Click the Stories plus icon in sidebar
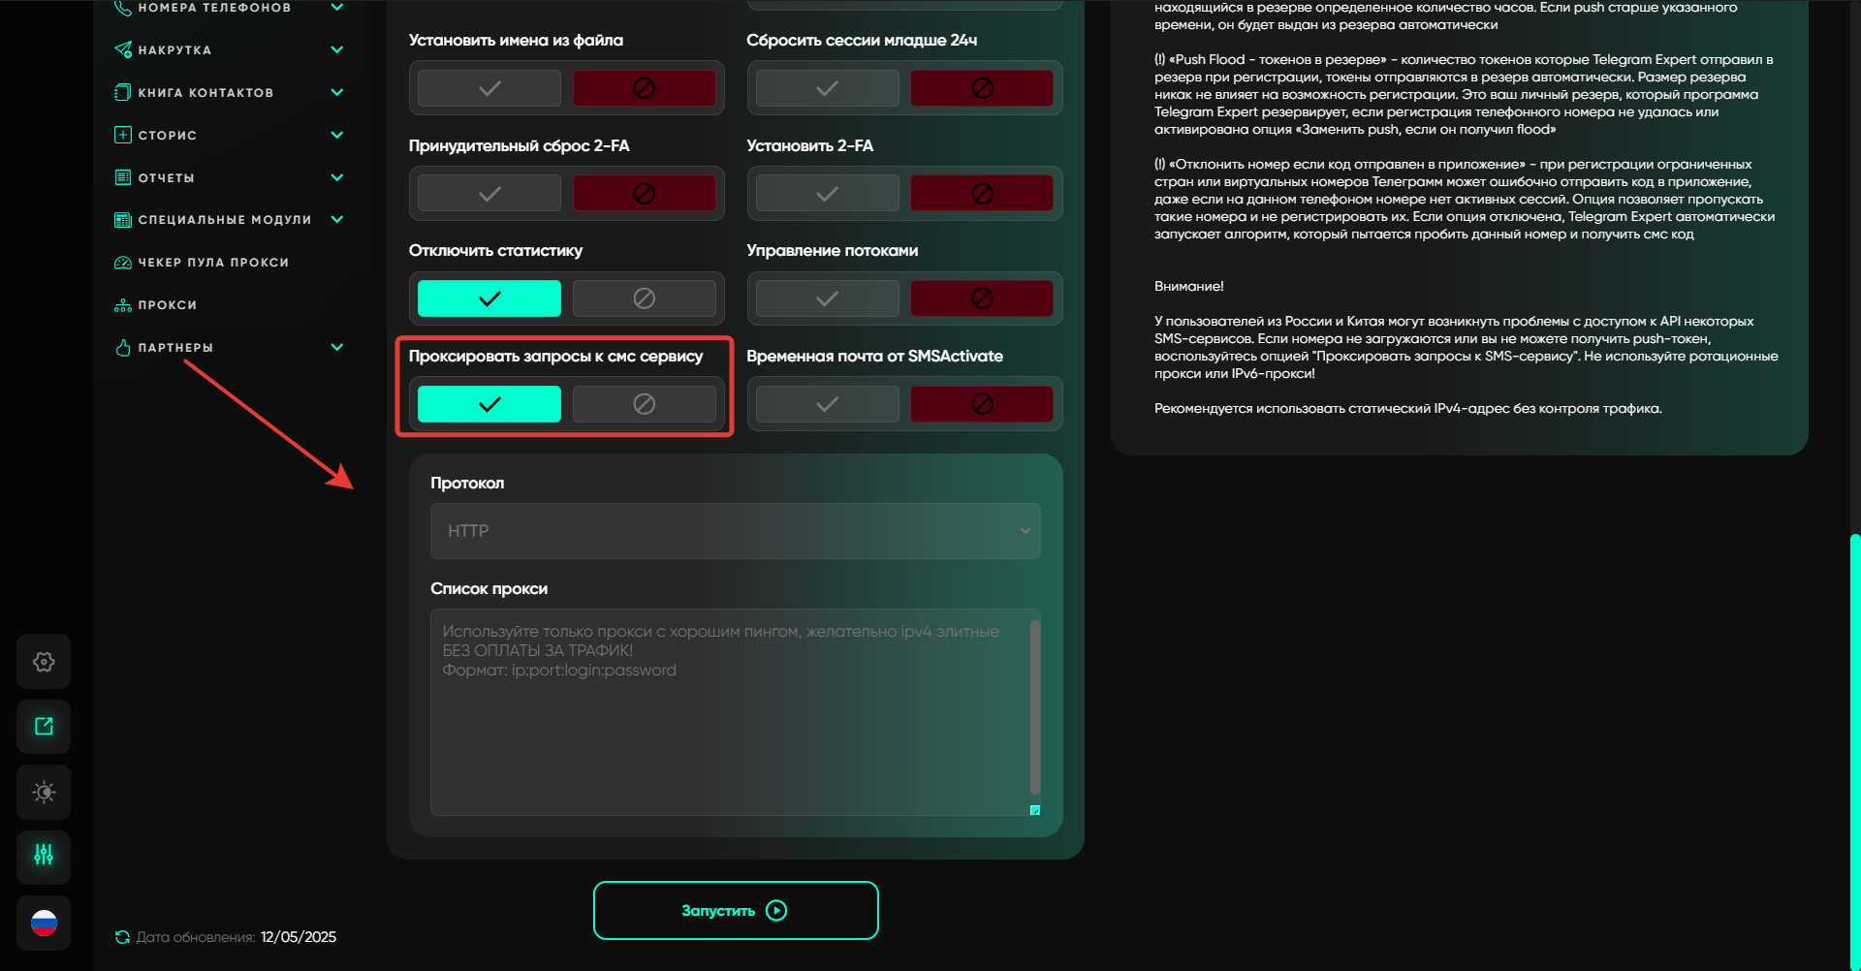Image resolution: width=1861 pixels, height=971 pixels. coord(123,135)
